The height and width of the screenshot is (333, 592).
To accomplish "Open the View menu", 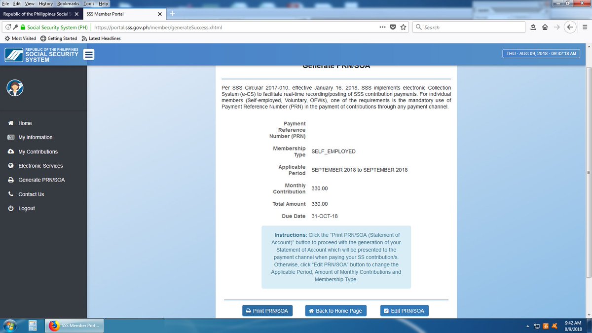I will 31,3.
